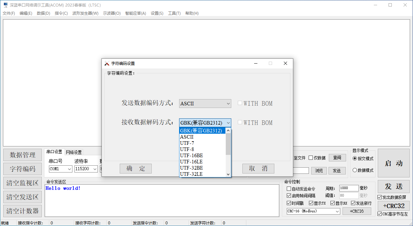
Task: Click the encoding list's scroll-down arrow
Action: 228,174
